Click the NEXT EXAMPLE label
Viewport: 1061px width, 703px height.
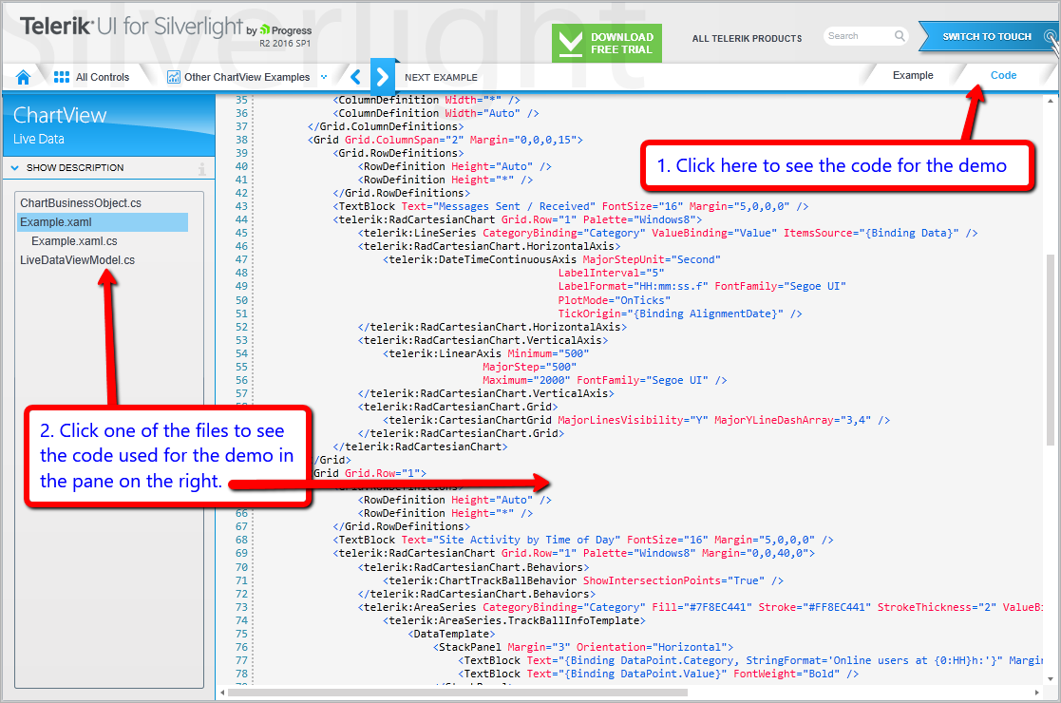(441, 77)
